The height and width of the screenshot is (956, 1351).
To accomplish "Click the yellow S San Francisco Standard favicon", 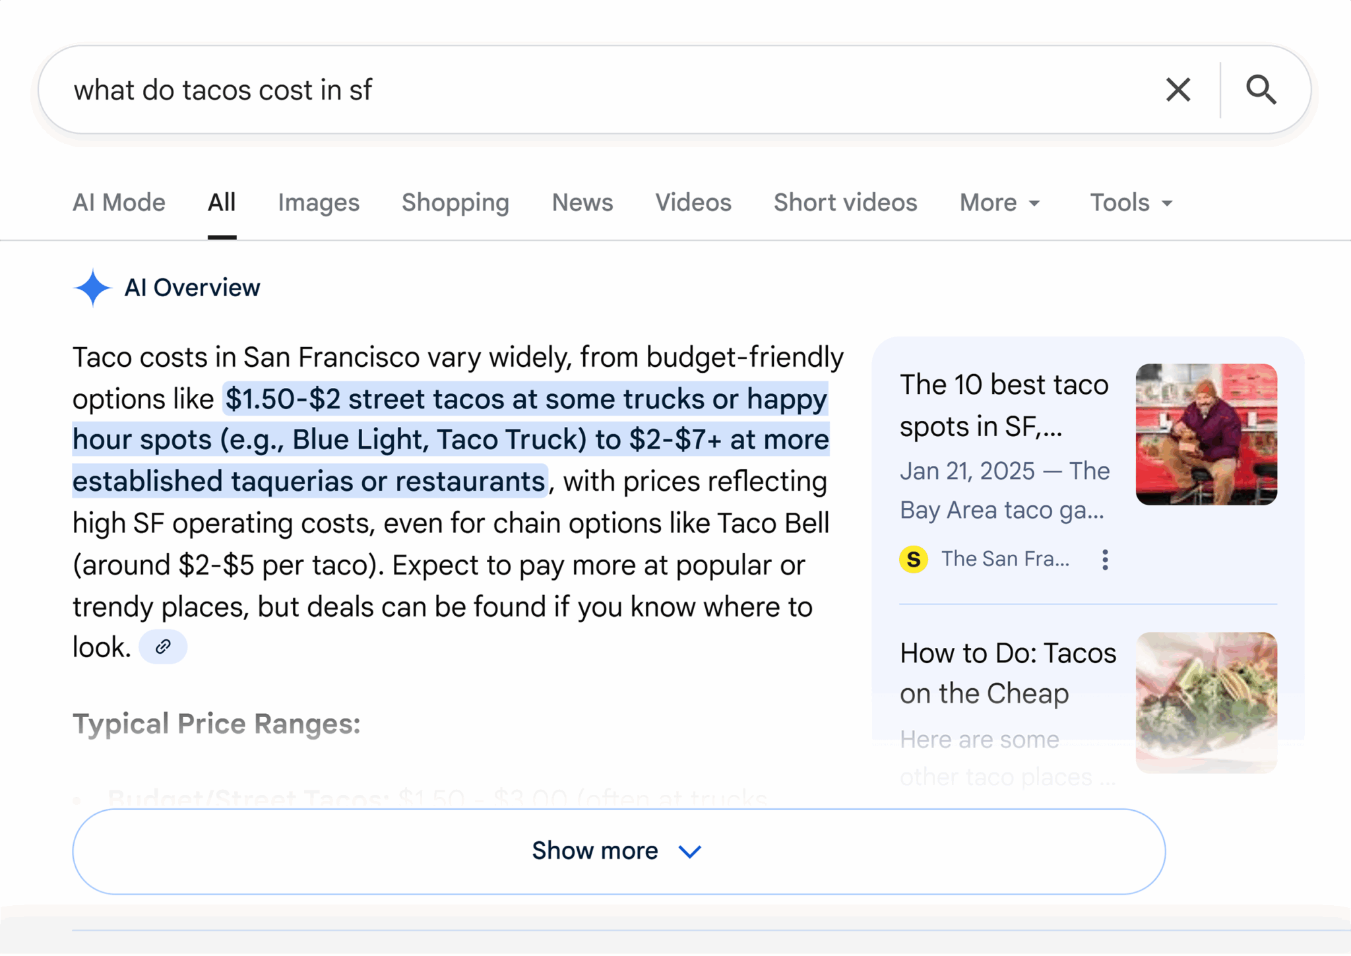I will click(x=914, y=559).
